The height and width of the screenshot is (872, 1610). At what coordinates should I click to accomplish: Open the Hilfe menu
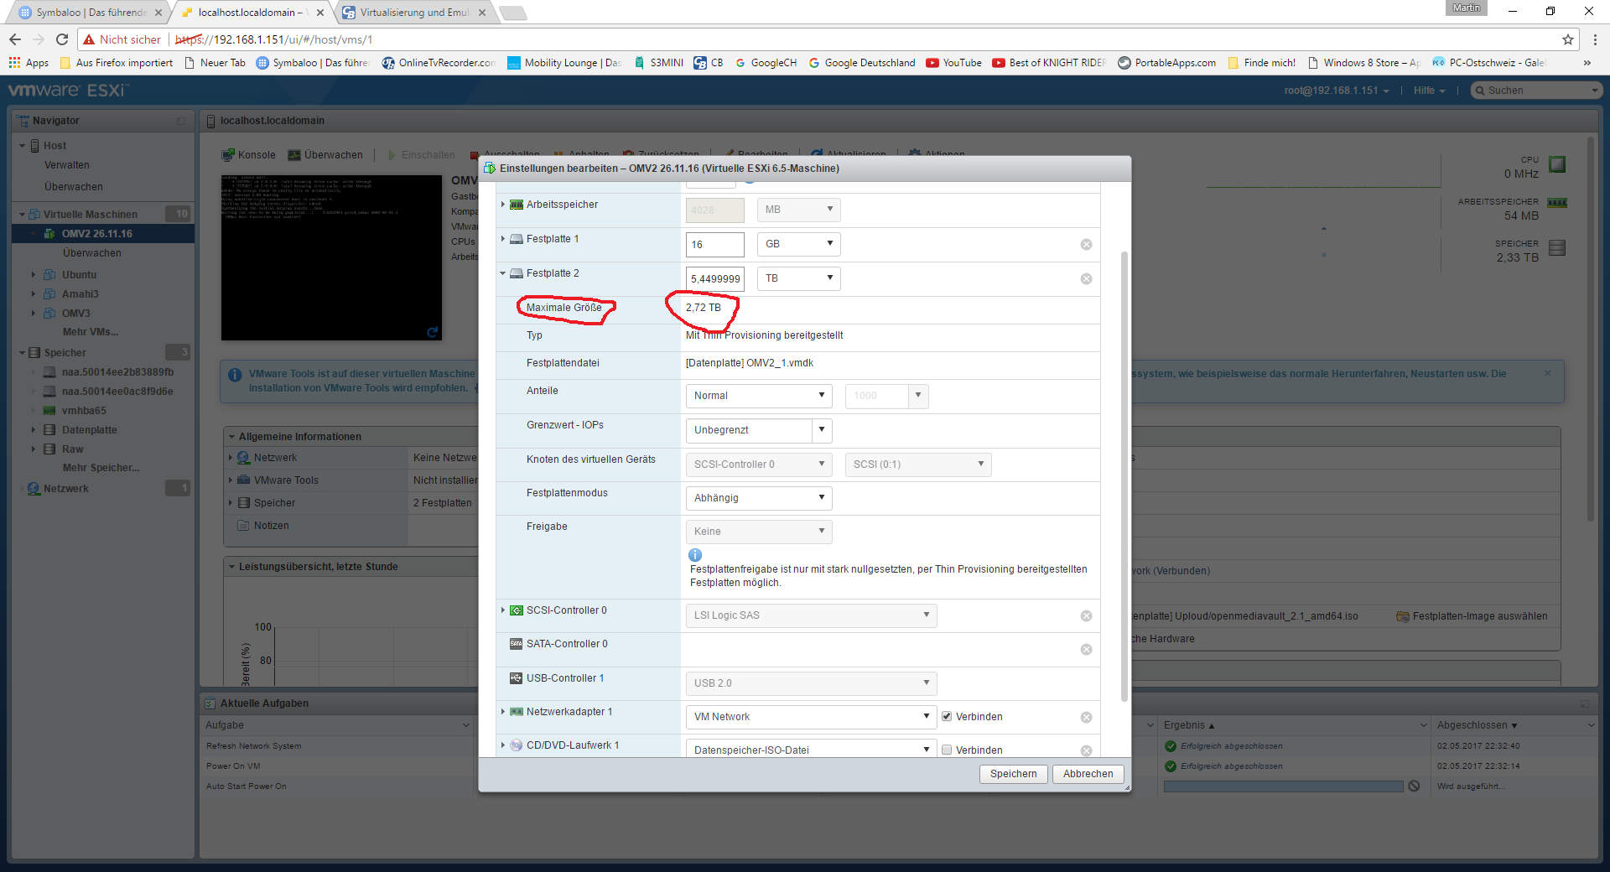pos(1429,91)
